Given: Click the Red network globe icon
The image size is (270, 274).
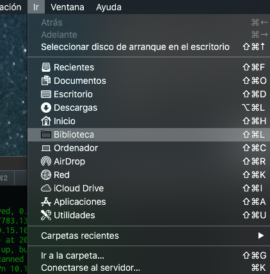Looking at the screenshot, I should (x=46, y=175).
